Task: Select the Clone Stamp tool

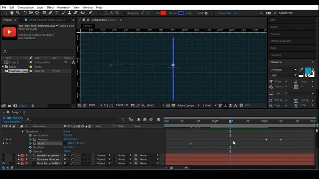Action: pyautogui.click(x=69, y=13)
